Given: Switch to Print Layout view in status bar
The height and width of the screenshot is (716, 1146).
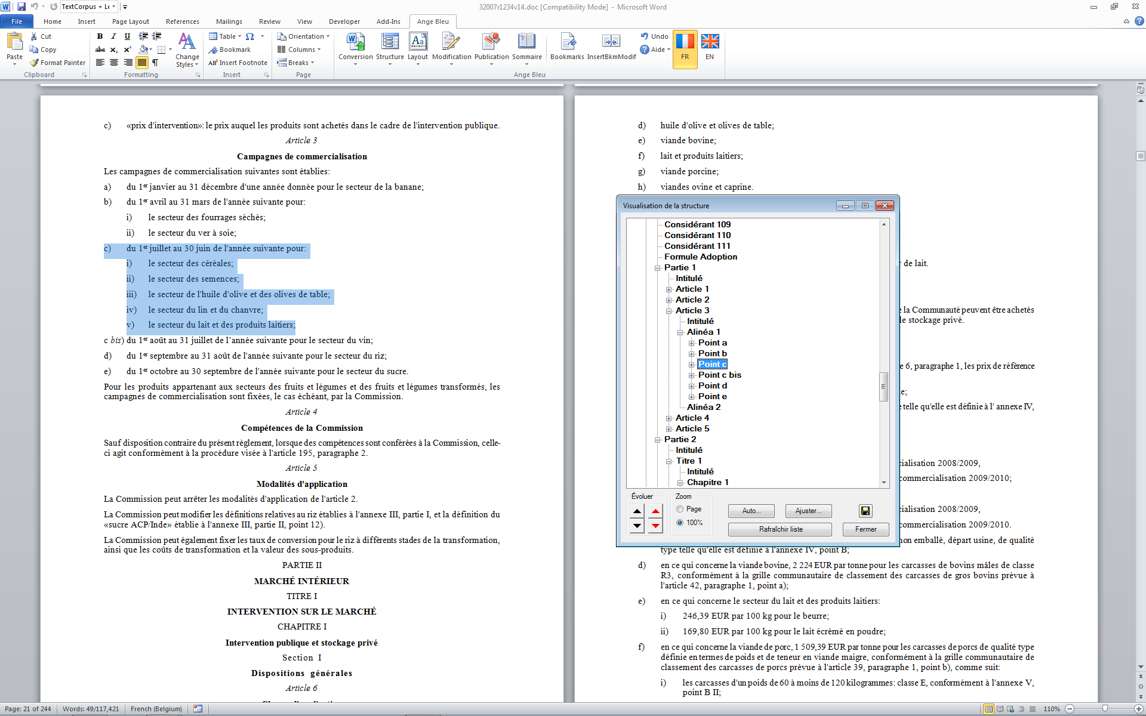Looking at the screenshot, I should click(x=989, y=709).
